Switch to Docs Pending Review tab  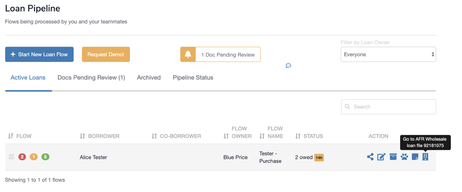91,77
